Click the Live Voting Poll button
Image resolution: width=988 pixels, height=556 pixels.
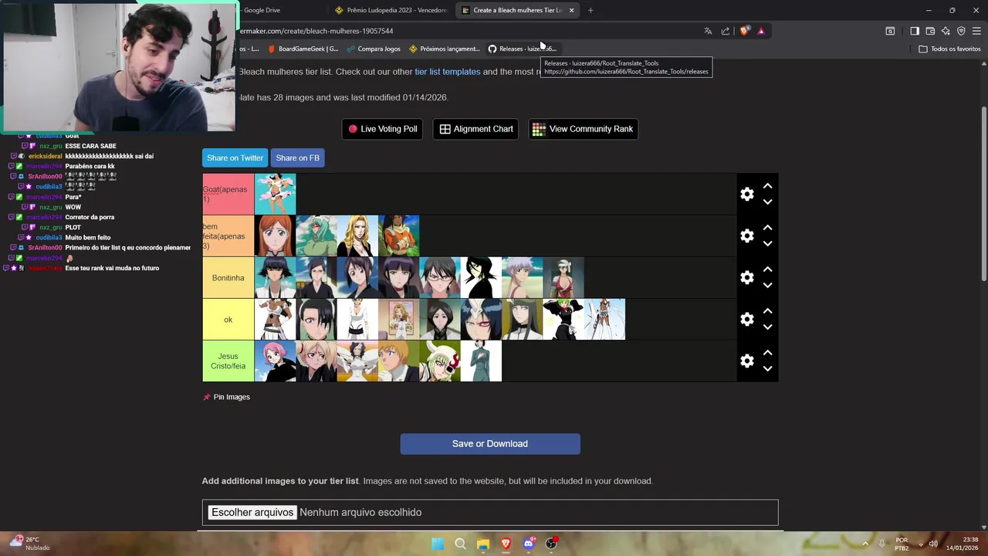[383, 129]
